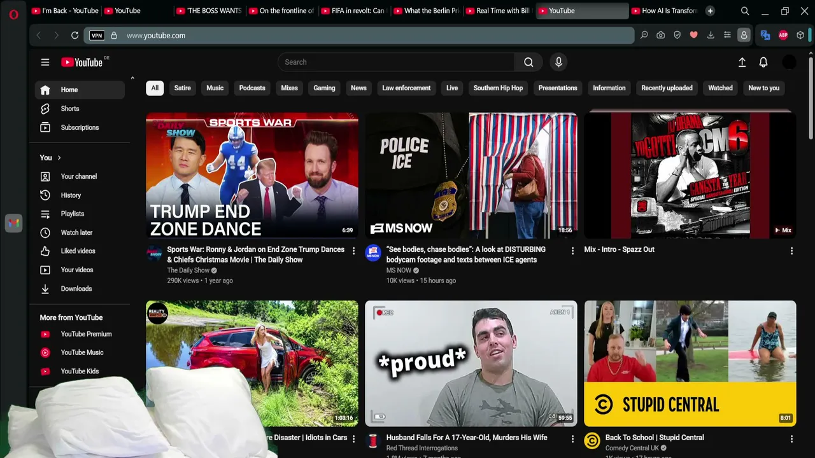Open the browser downloads icon
The image size is (815, 458).
pos(711,36)
